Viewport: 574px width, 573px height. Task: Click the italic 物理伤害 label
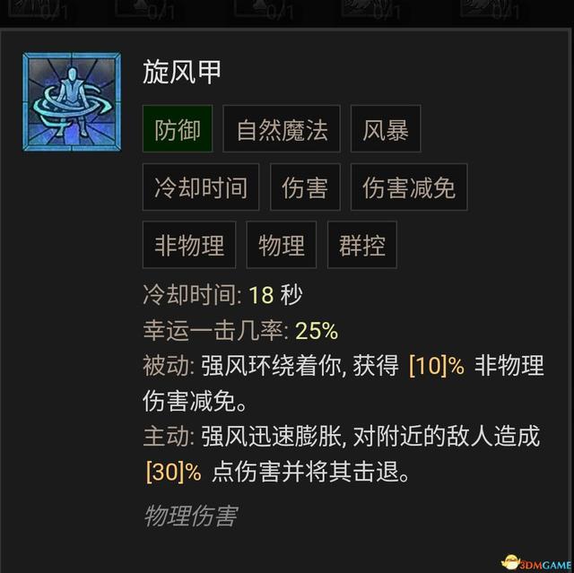click(191, 516)
